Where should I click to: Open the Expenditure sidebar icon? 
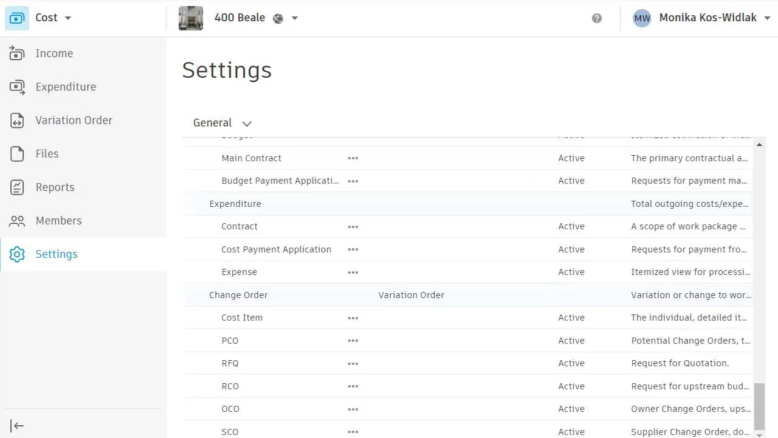pyautogui.click(x=17, y=87)
